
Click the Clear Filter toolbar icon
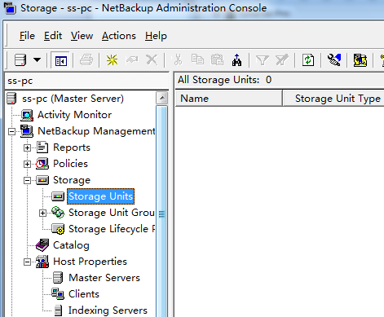(282, 59)
